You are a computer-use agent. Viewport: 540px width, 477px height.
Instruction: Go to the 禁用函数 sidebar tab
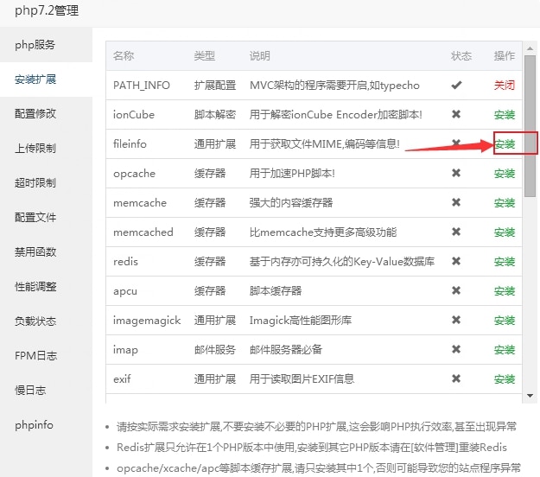(x=35, y=251)
